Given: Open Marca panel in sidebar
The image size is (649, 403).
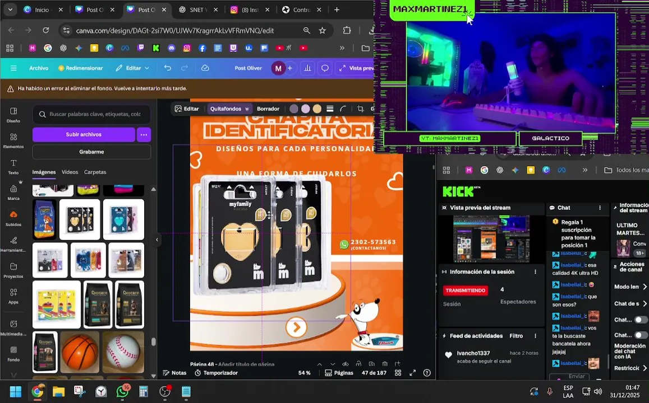Looking at the screenshot, I should [13, 193].
